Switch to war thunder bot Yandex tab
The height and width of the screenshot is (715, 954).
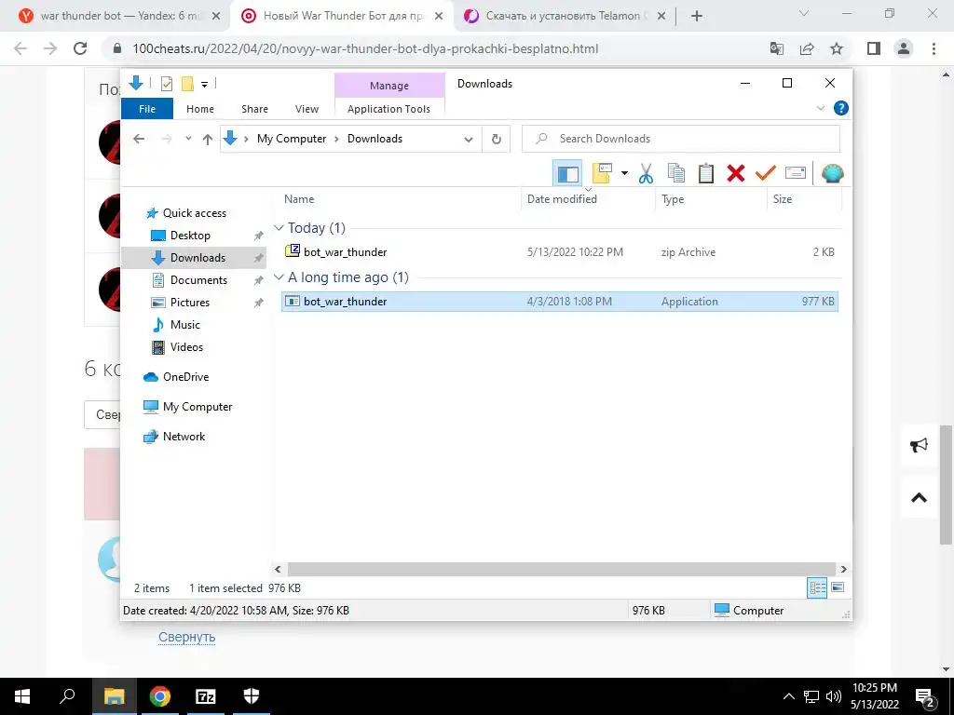tap(119, 16)
